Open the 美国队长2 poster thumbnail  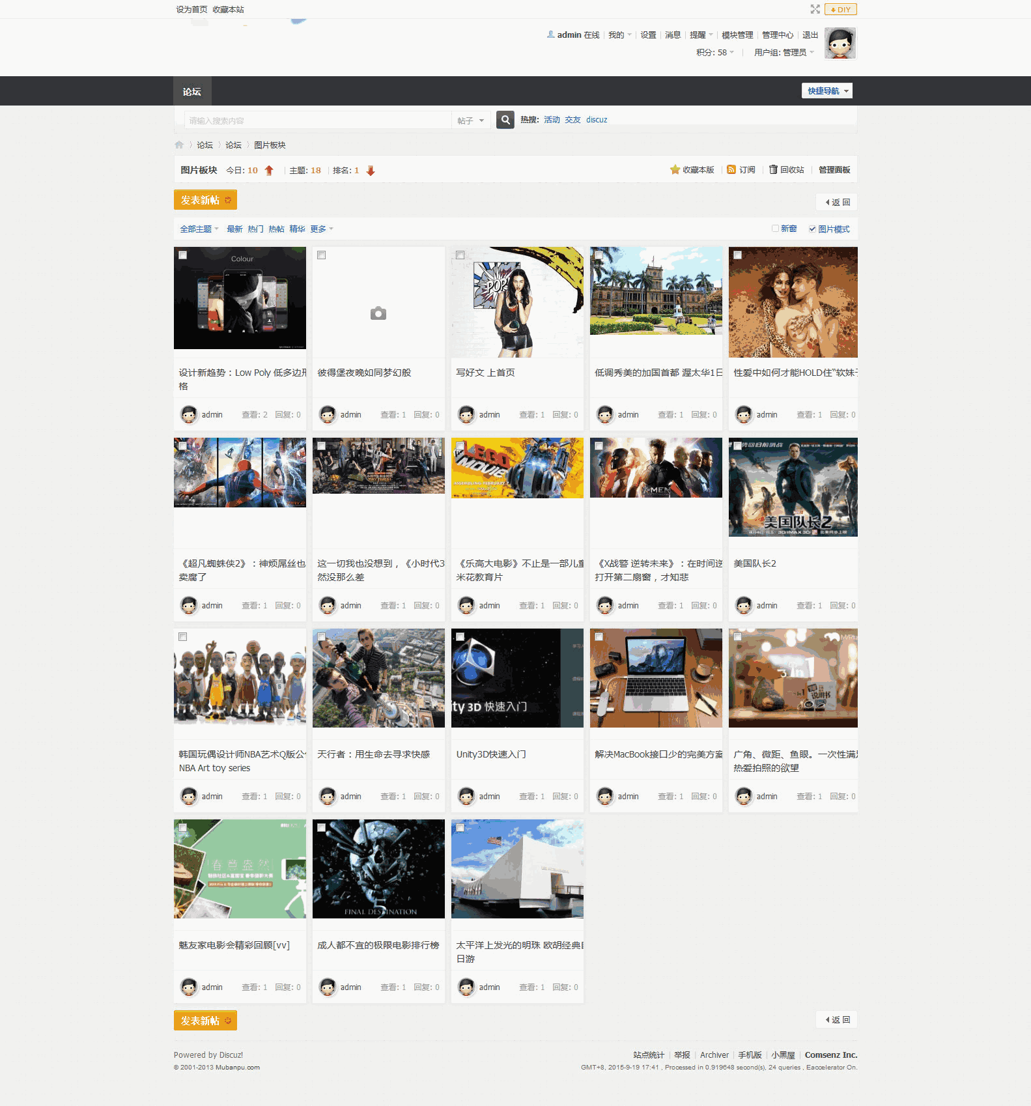pyautogui.click(x=793, y=487)
